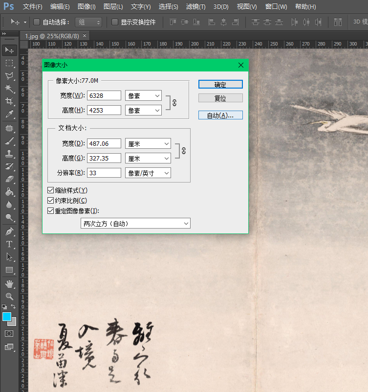Screen dimensions: 368x392
Task: Click the width-height constrain link icon in pixel size
Action: click(x=174, y=103)
